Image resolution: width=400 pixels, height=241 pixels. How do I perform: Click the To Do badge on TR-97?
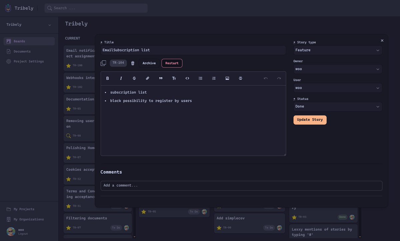(116, 228)
